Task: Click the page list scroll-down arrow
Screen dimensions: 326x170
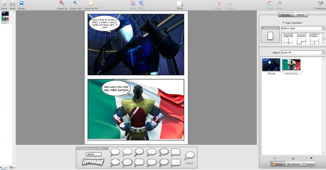Action: 14,163
